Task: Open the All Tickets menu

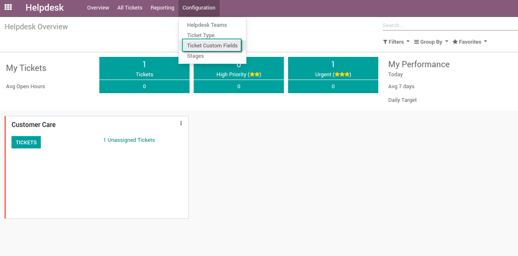Action: (x=130, y=8)
